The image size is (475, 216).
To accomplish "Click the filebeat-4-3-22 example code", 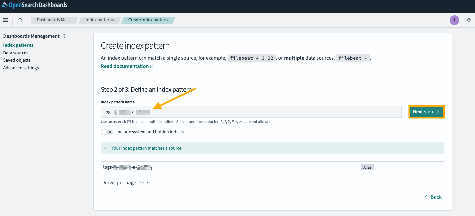I will click(251, 58).
